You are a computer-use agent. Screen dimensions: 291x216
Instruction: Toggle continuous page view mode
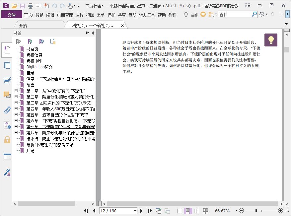pos(188,211)
